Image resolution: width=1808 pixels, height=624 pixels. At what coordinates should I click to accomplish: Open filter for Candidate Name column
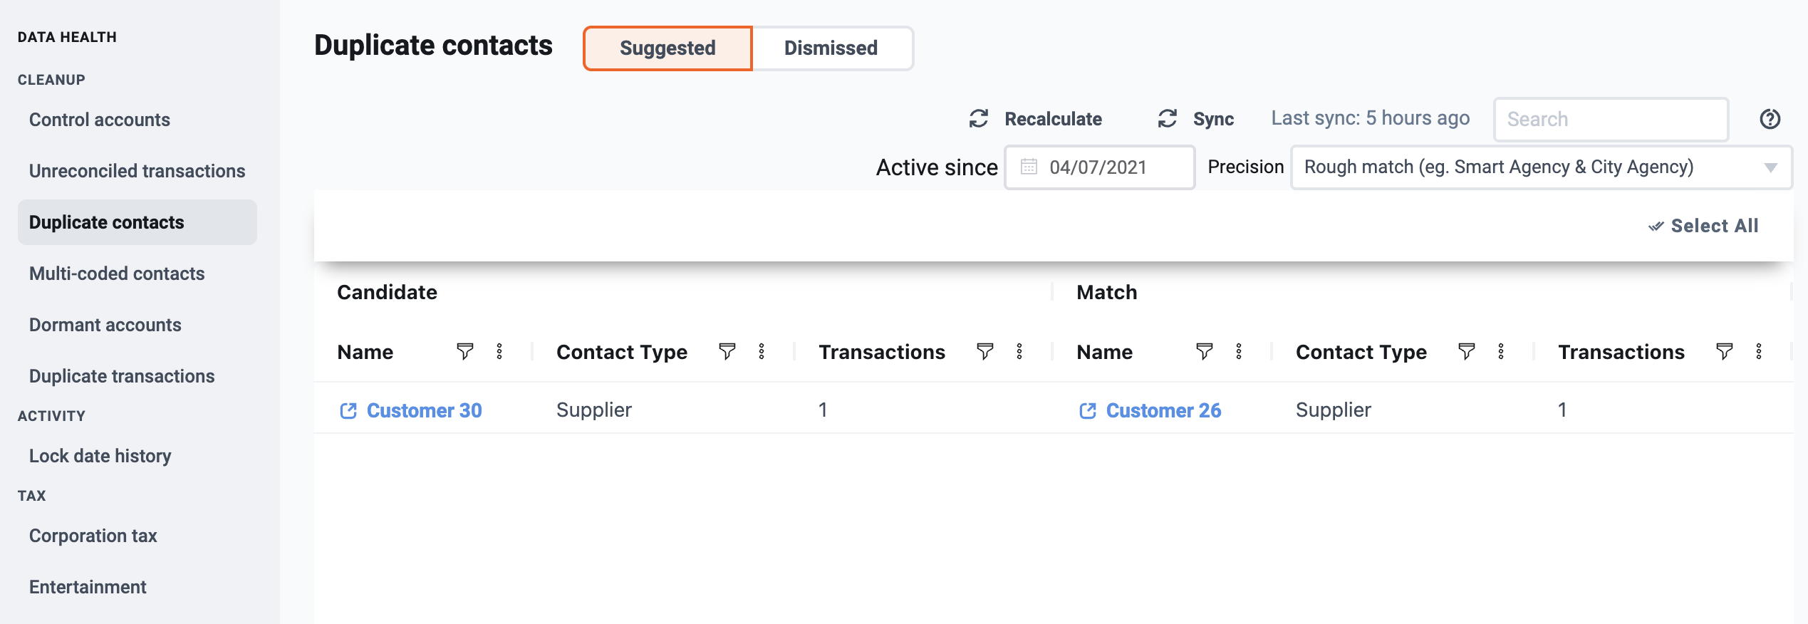point(464,351)
